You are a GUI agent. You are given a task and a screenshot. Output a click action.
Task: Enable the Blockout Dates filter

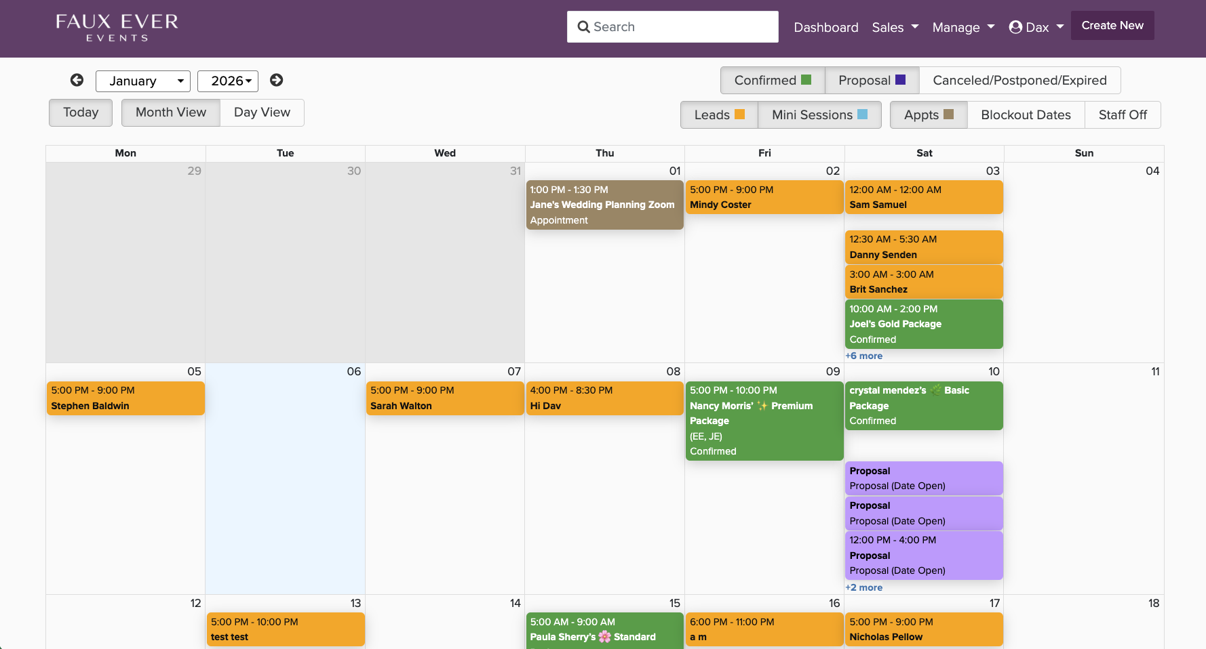(1025, 114)
